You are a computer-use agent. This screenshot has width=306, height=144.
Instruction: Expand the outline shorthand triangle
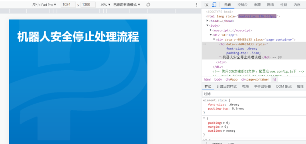coord(224,131)
